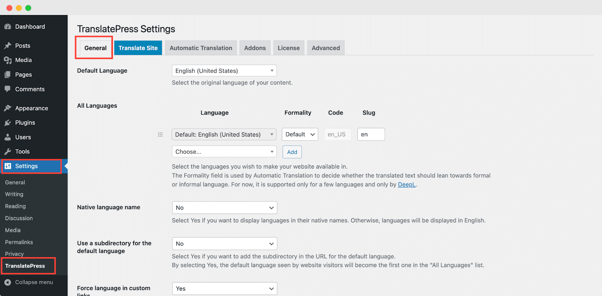Open the Default: English (United States) language selector
Image resolution: width=602 pixels, height=296 pixels.
click(224, 134)
